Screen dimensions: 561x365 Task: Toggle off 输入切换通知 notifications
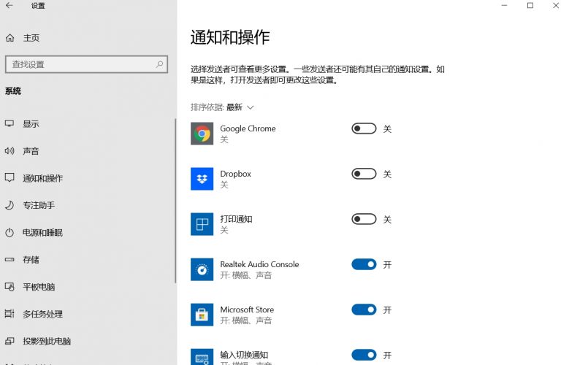pos(364,355)
